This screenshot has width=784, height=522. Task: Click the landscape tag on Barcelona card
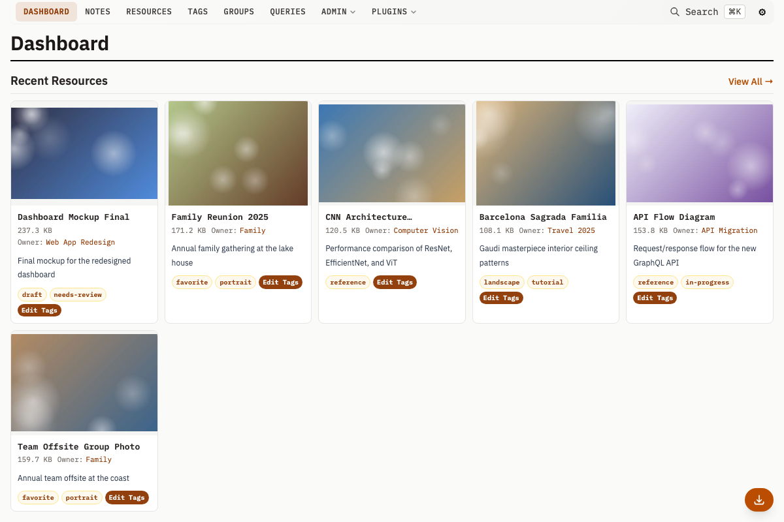502,282
